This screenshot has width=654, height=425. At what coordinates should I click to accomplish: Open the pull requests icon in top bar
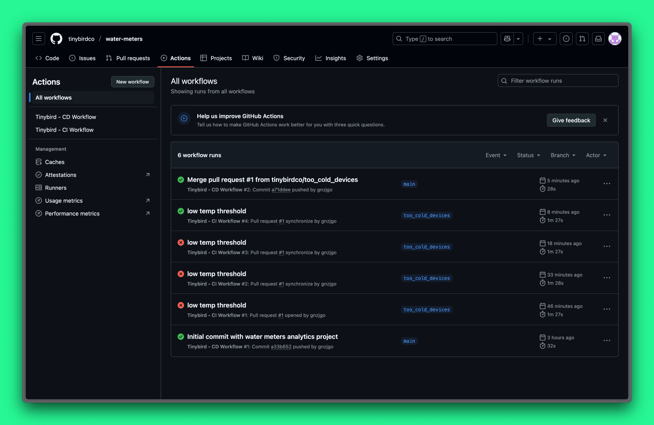coord(582,39)
